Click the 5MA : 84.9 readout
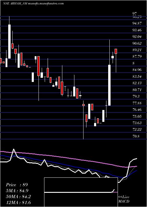The image size is (147, 207). (x=17, y=191)
